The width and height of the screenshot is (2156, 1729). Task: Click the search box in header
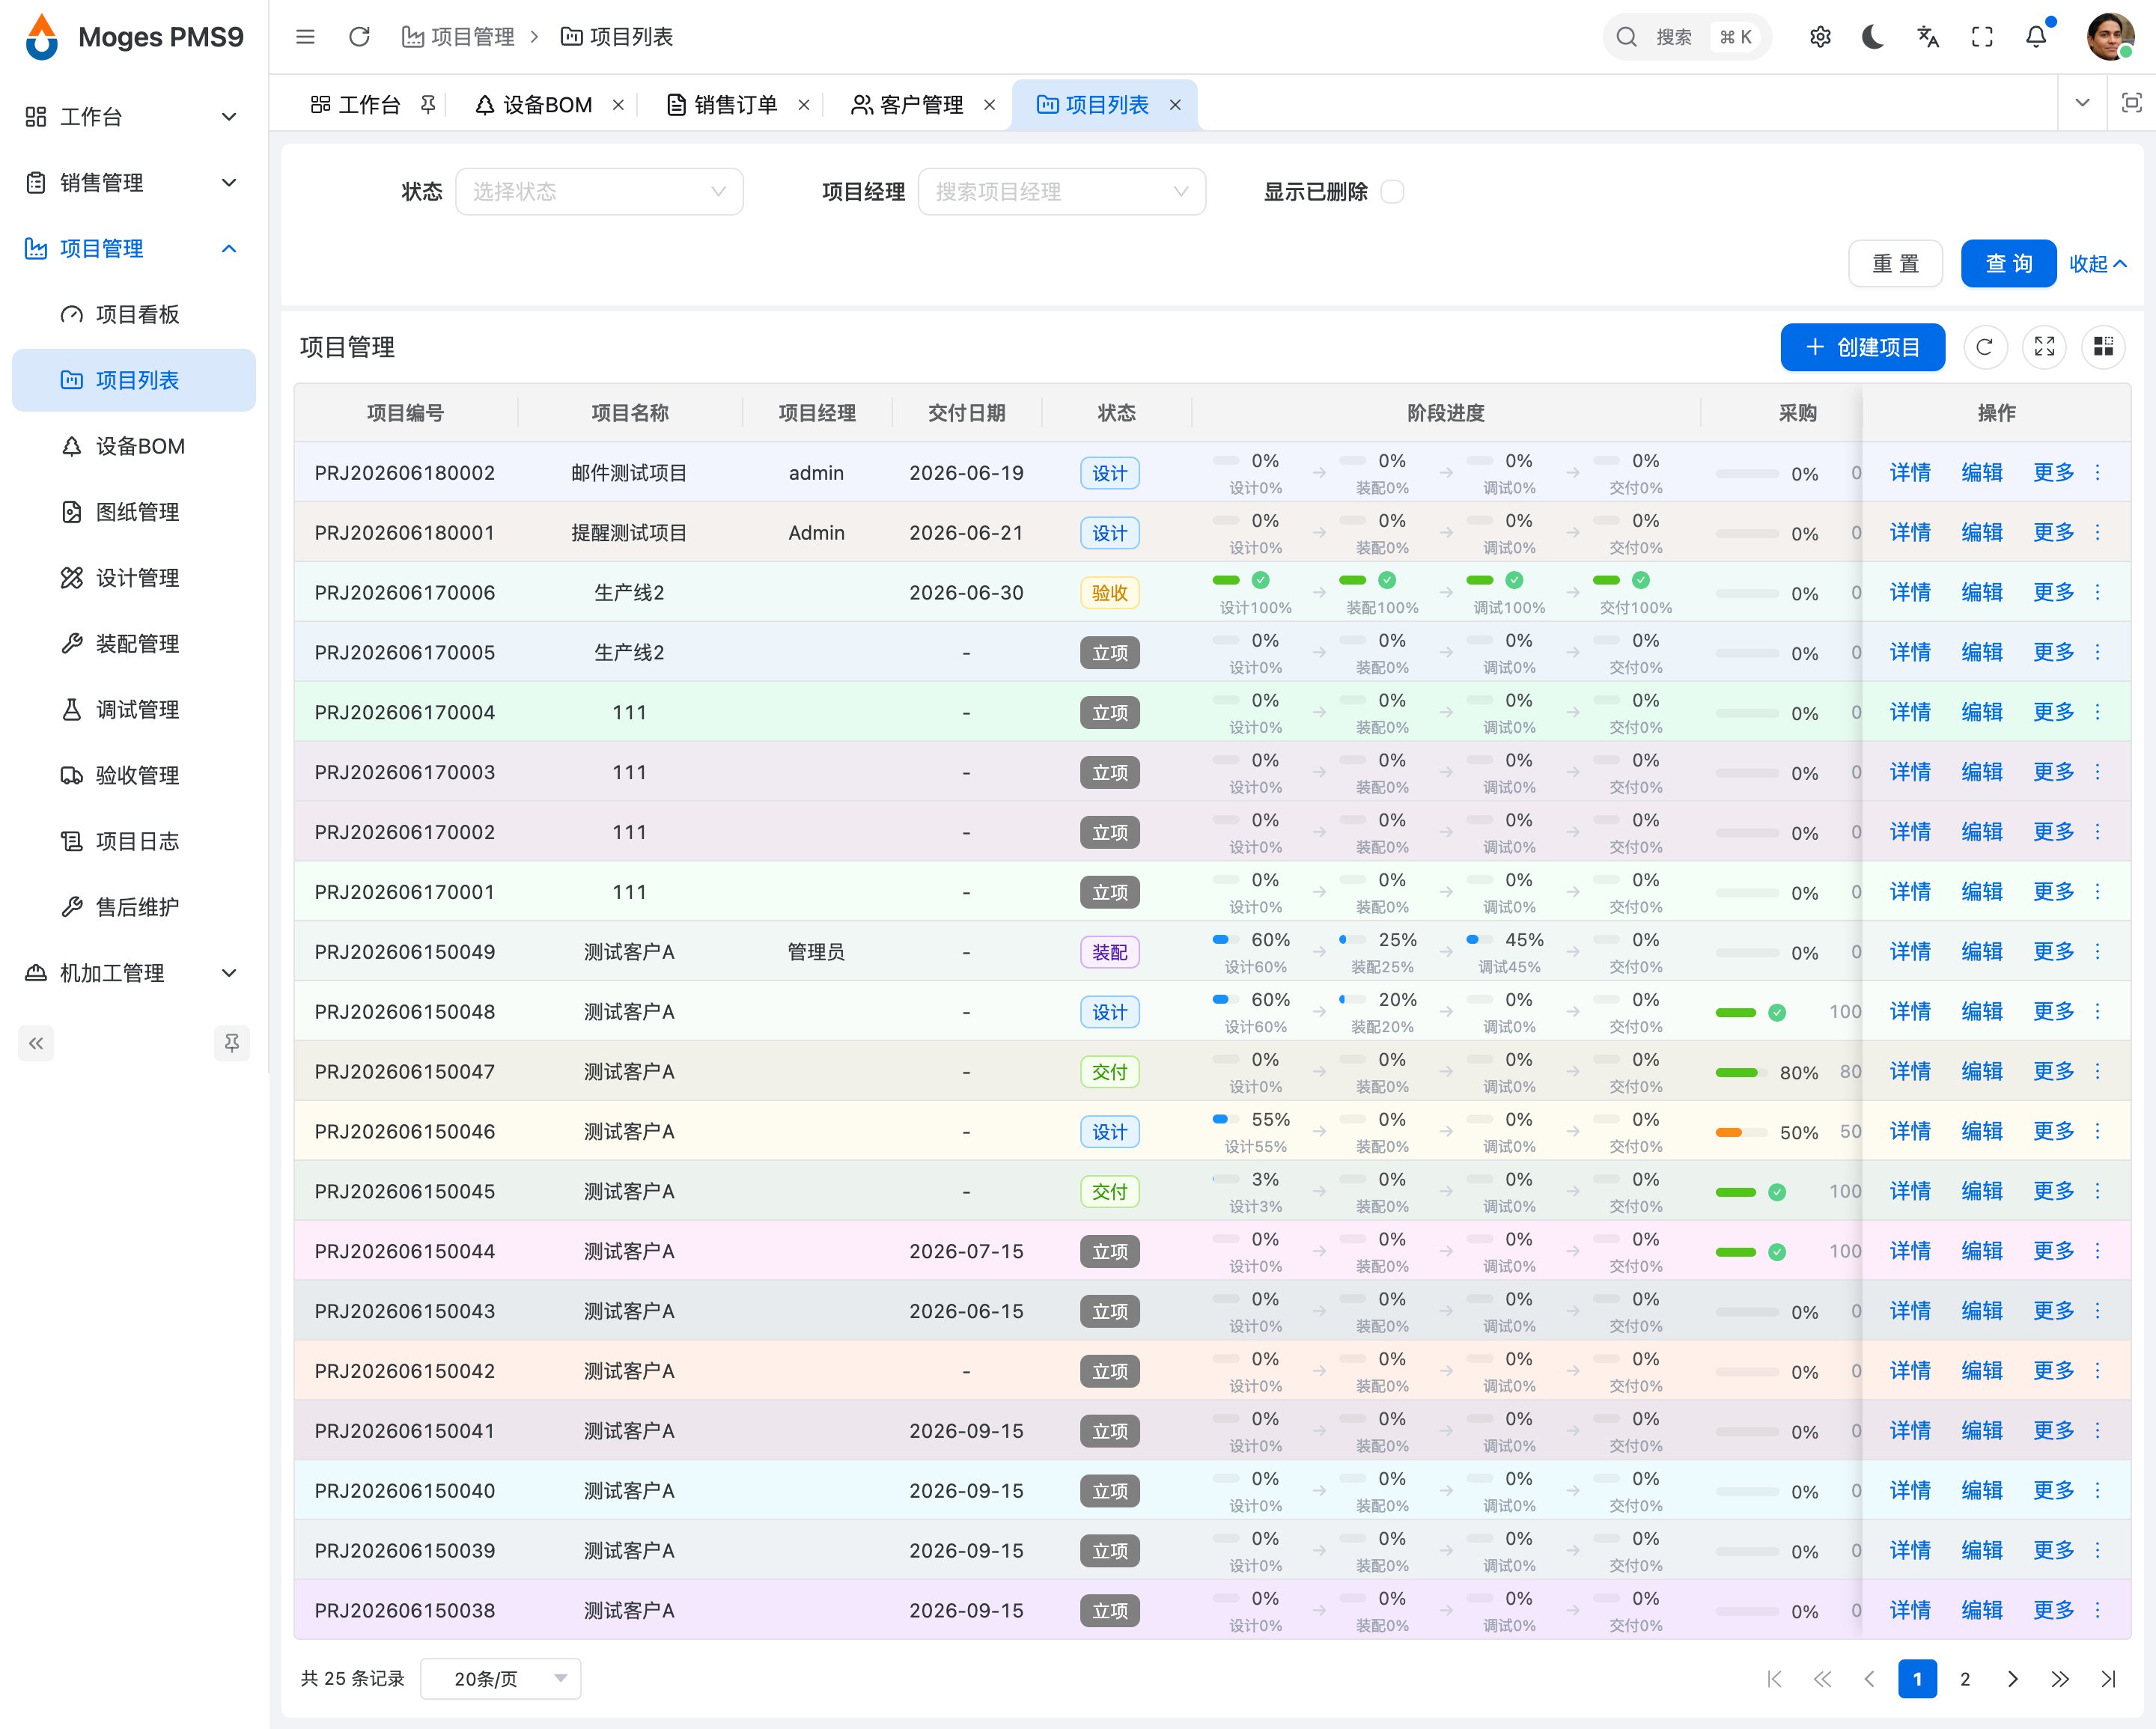point(1687,37)
